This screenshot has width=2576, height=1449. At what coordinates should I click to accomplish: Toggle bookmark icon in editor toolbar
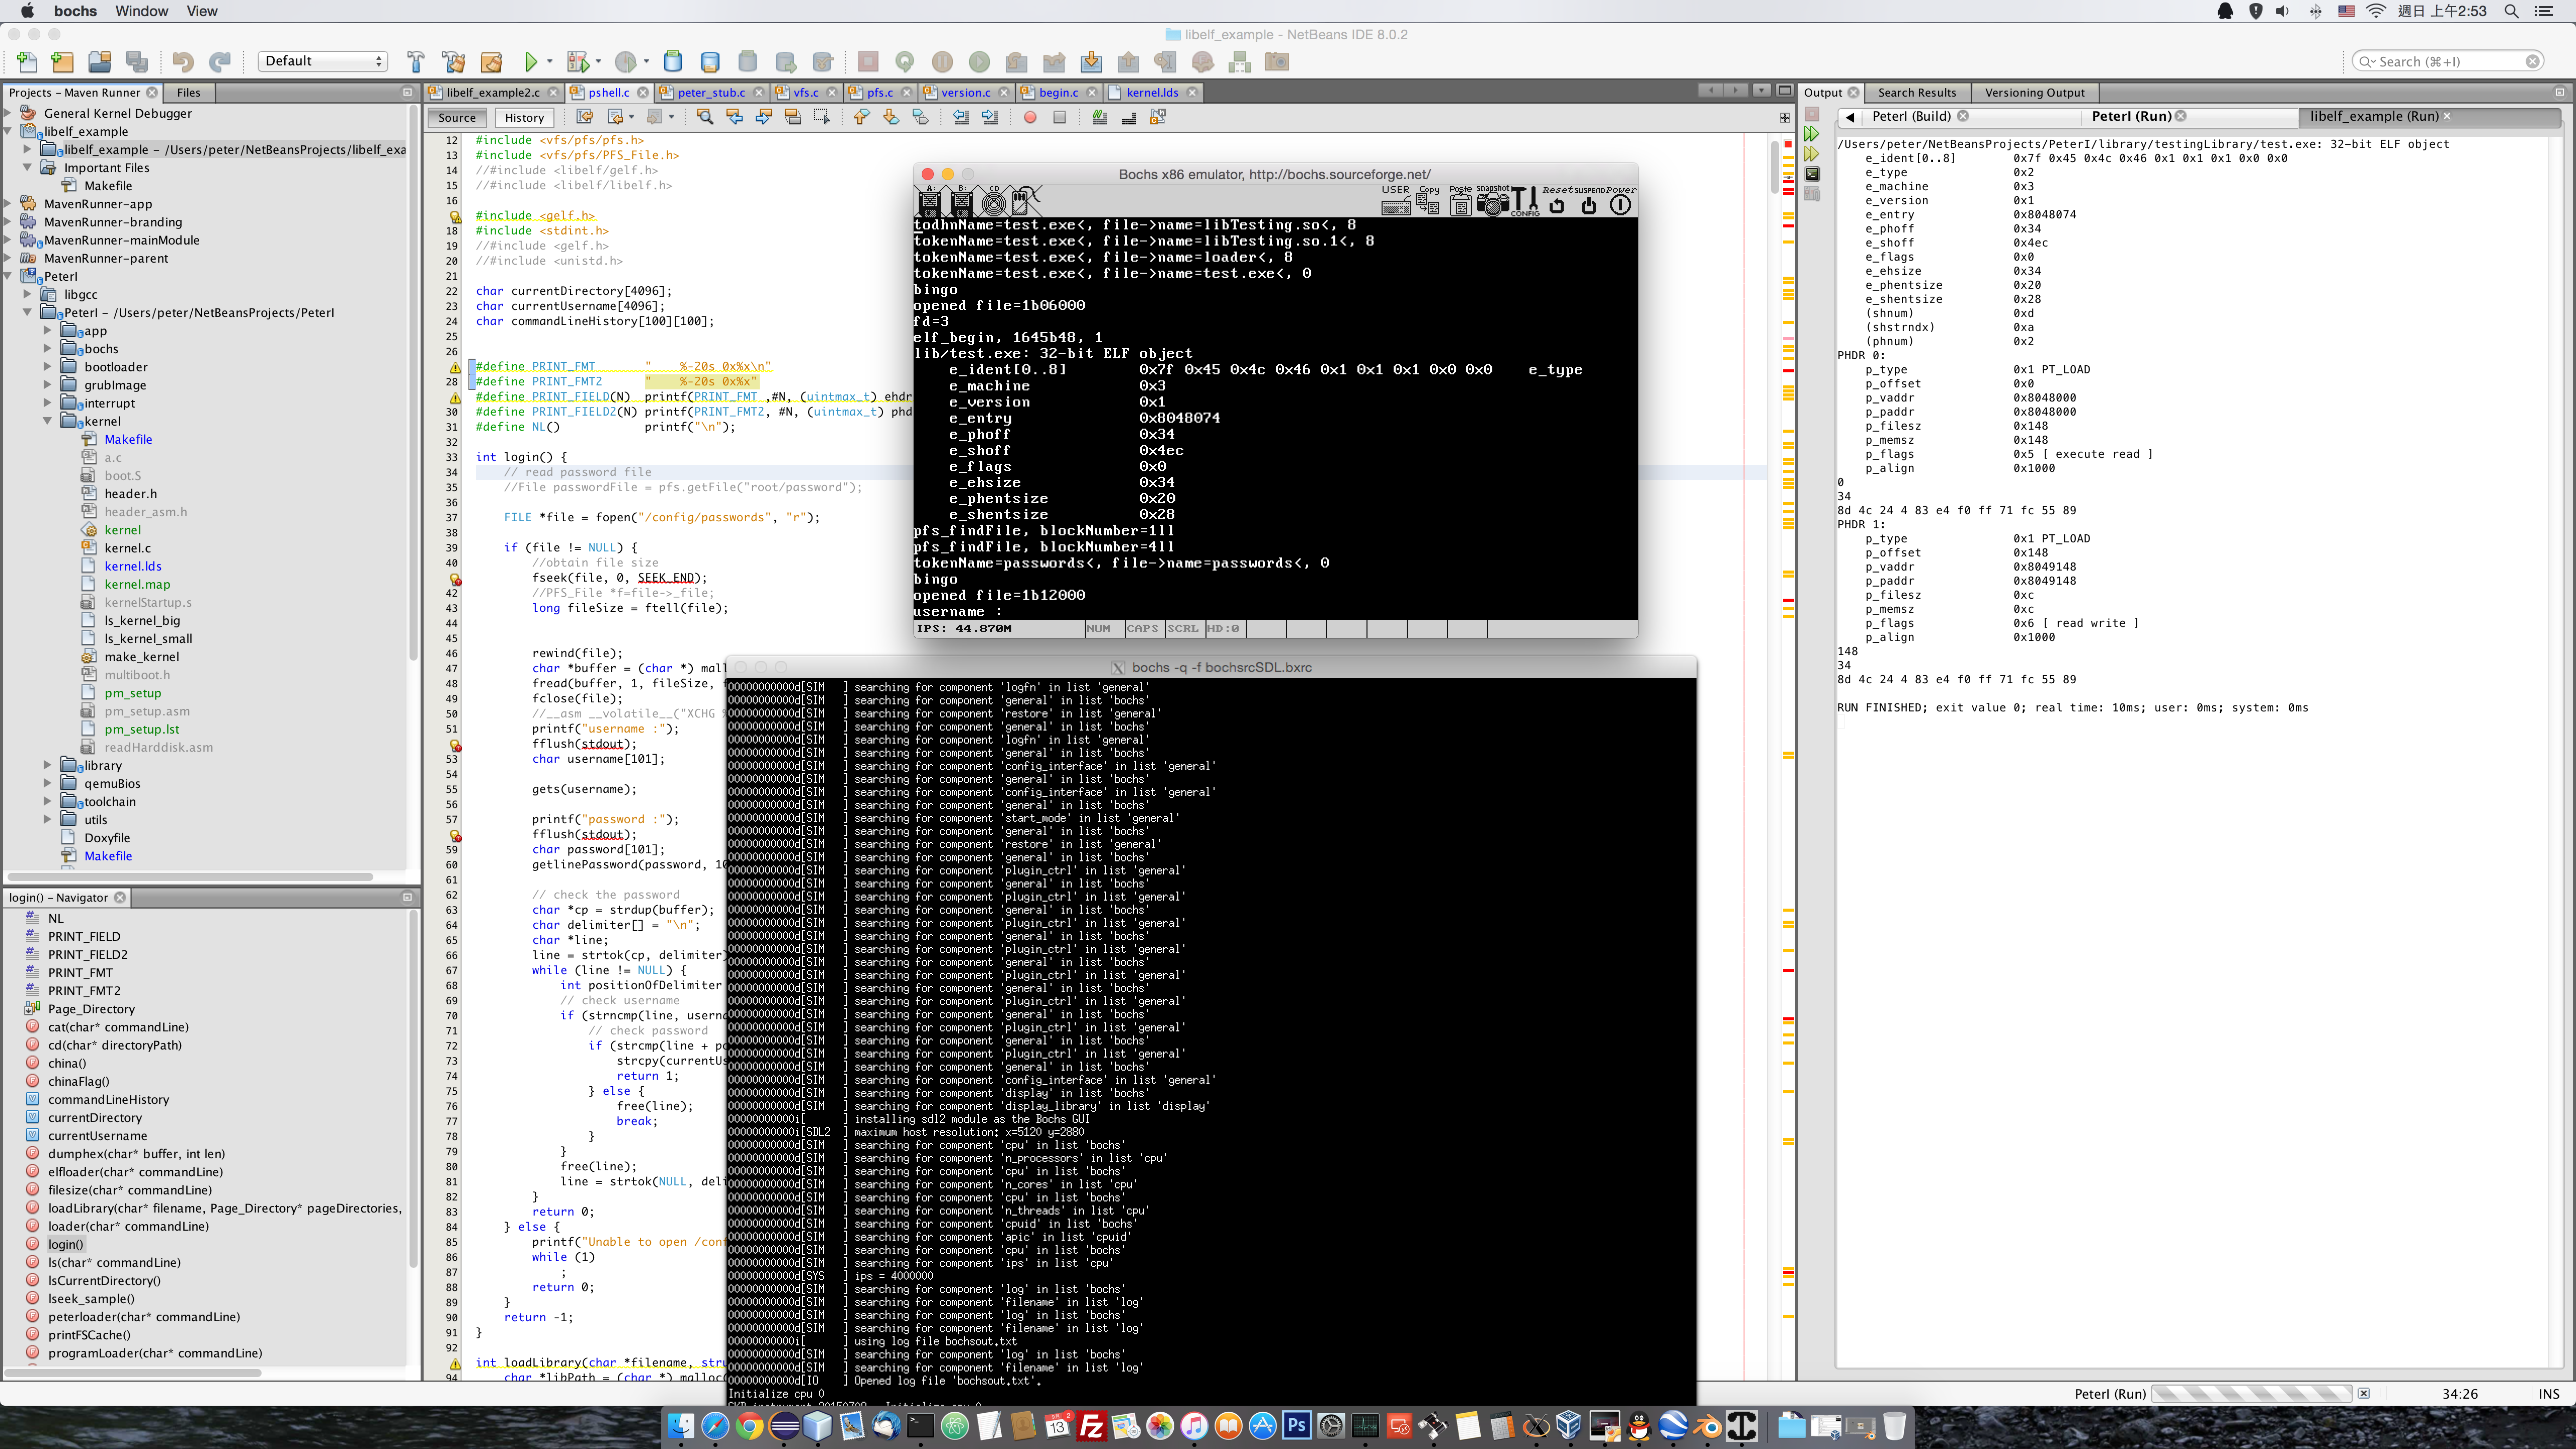tap(920, 117)
